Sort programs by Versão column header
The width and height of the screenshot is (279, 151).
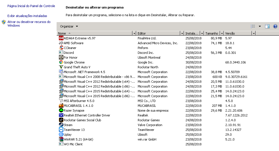pos(237,33)
